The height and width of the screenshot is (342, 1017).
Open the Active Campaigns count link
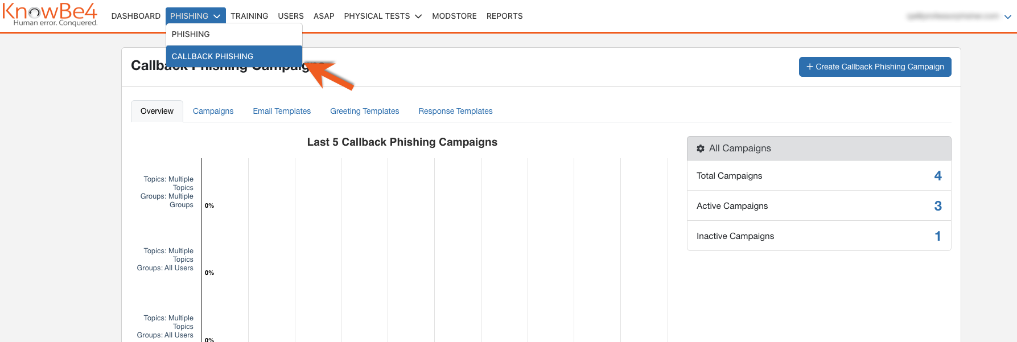pyautogui.click(x=938, y=205)
